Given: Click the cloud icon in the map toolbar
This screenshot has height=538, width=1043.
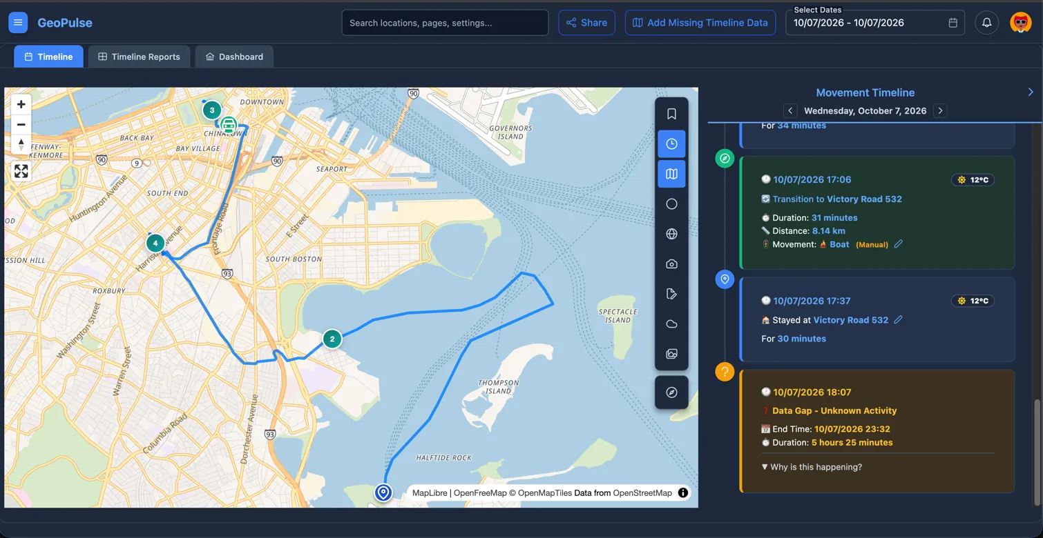Looking at the screenshot, I should [x=671, y=324].
